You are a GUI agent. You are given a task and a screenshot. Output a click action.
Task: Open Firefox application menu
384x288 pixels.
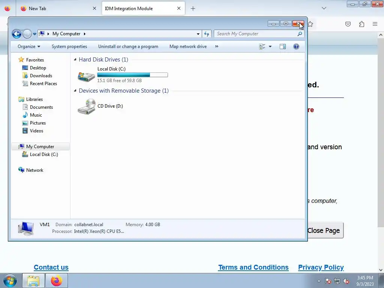point(375,24)
